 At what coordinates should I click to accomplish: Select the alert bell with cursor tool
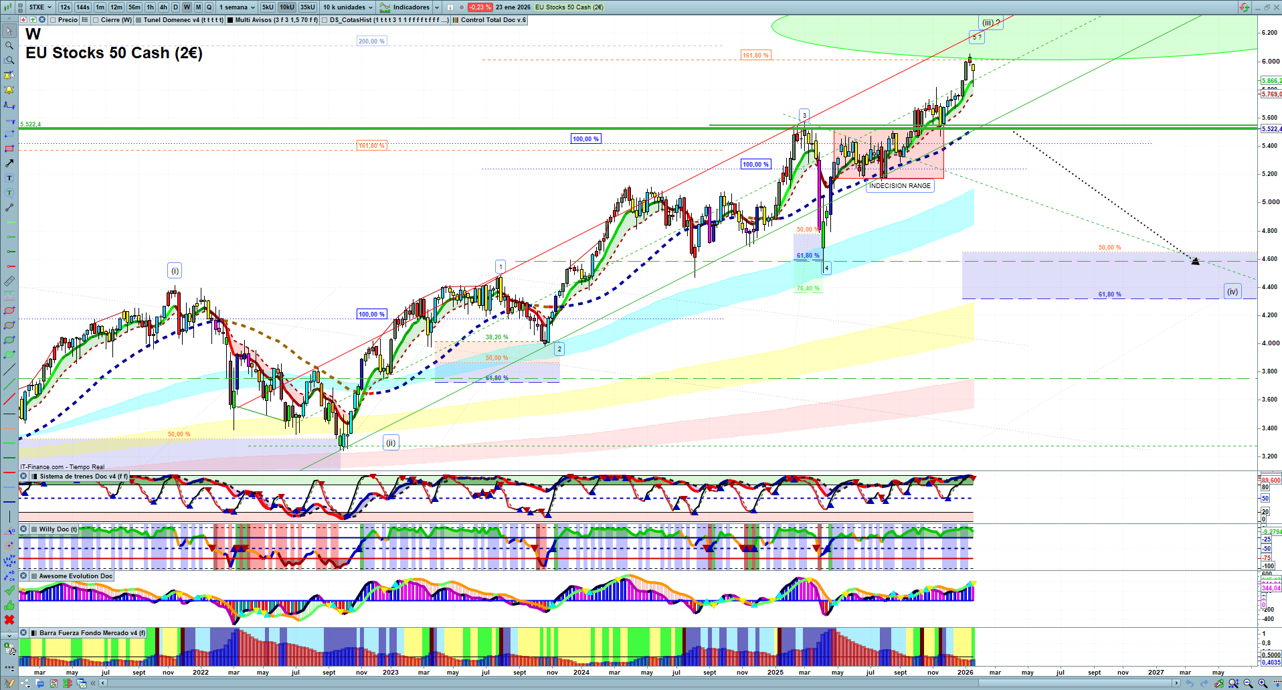tap(9, 75)
